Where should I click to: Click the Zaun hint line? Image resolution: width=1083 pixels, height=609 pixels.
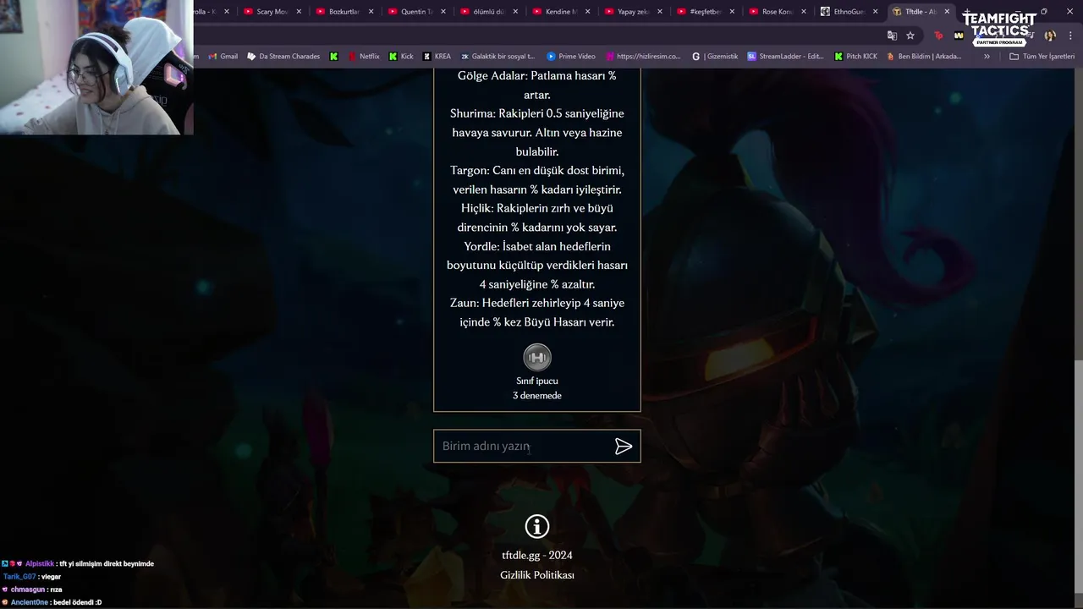tap(537, 312)
